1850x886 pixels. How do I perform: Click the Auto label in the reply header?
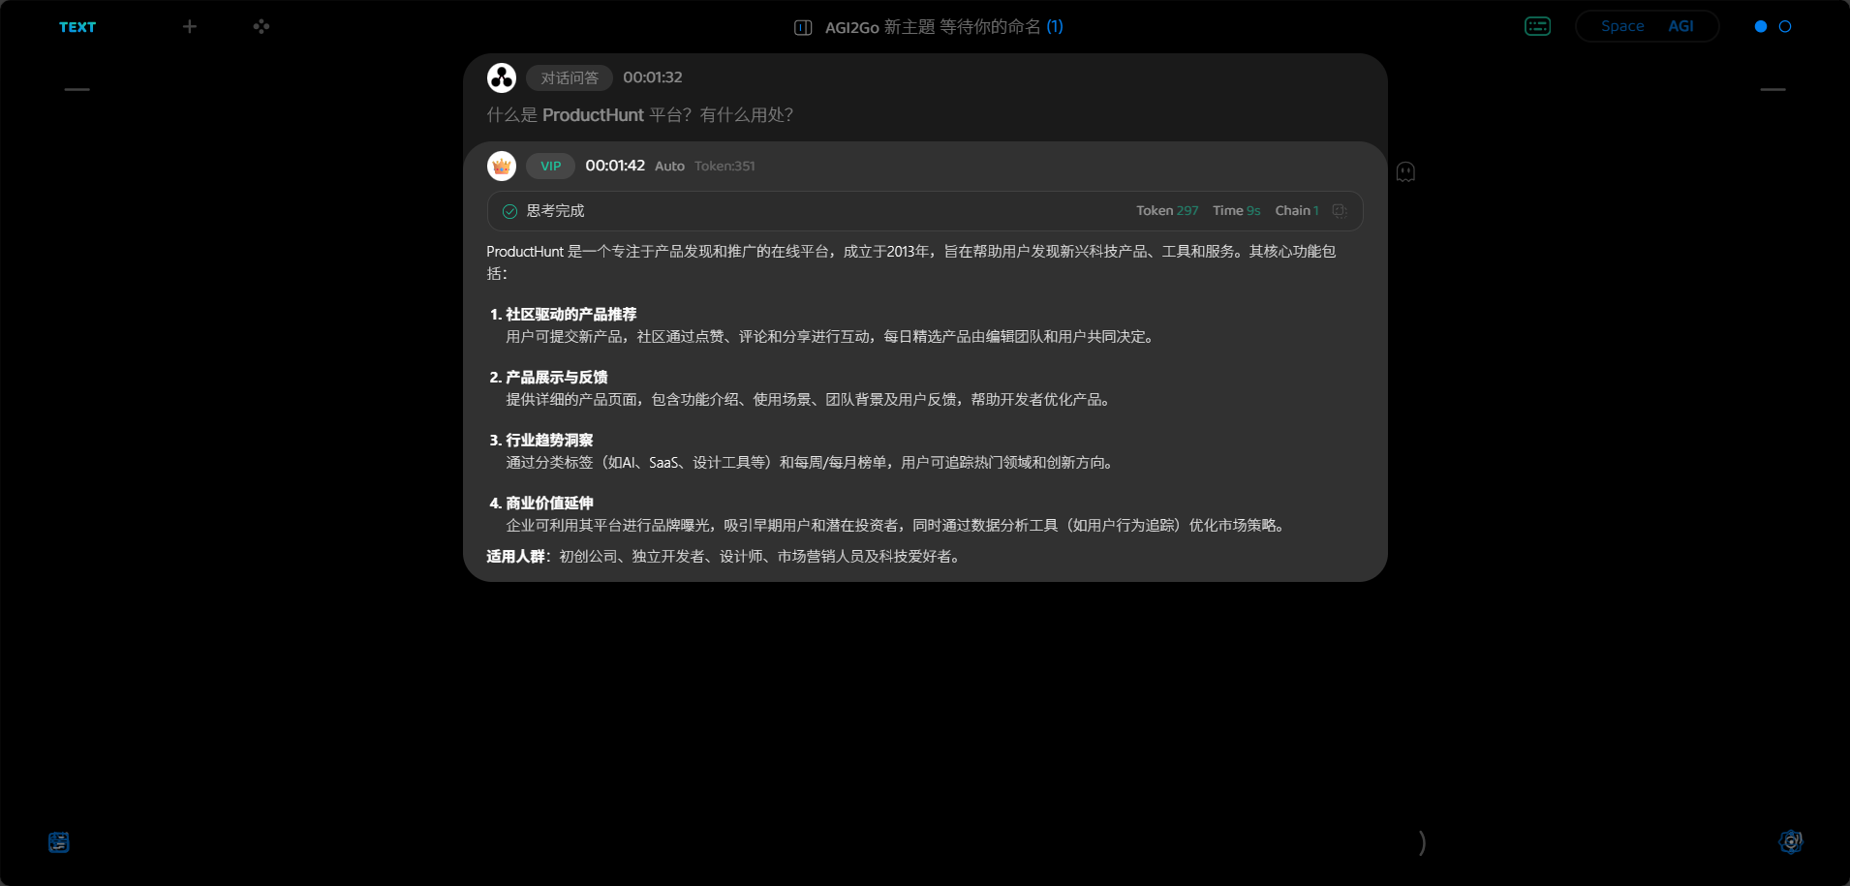coord(668,166)
